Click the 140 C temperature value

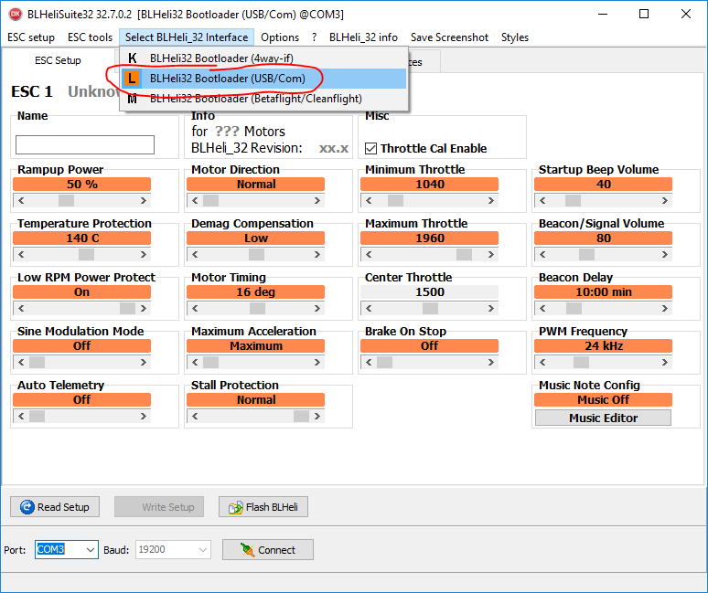point(82,238)
